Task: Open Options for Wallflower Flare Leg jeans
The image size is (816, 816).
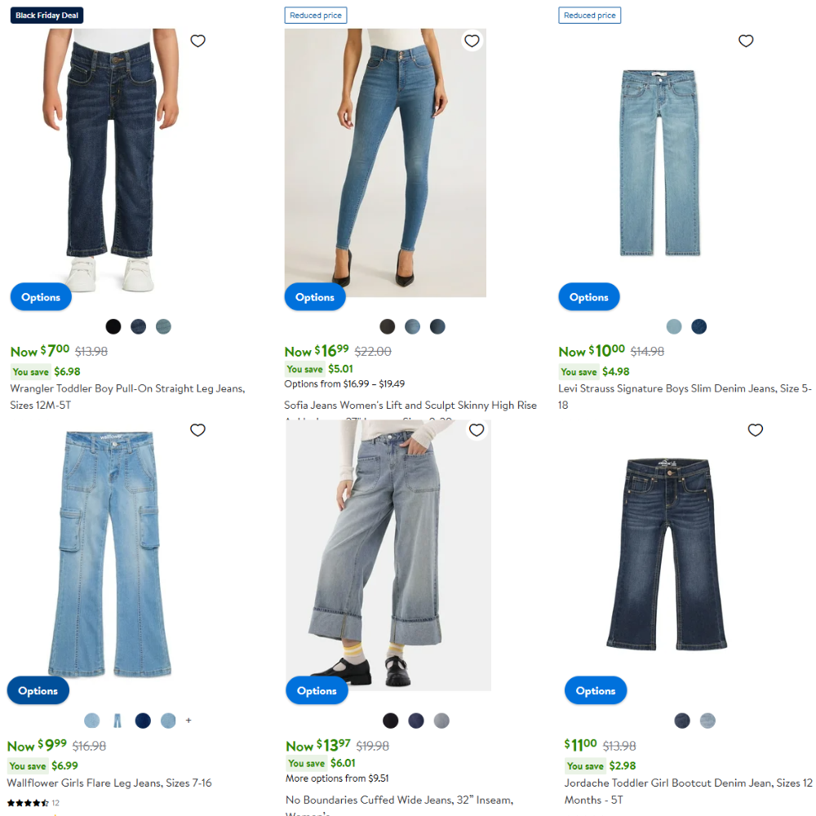Action: click(x=38, y=690)
